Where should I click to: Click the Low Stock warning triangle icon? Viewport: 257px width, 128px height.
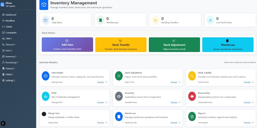(210, 20)
